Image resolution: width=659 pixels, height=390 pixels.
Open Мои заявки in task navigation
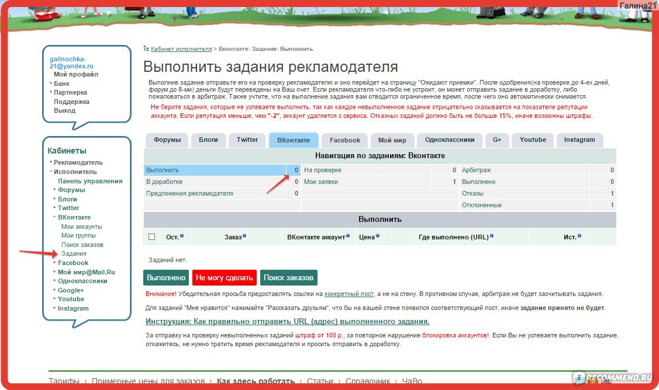click(320, 182)
